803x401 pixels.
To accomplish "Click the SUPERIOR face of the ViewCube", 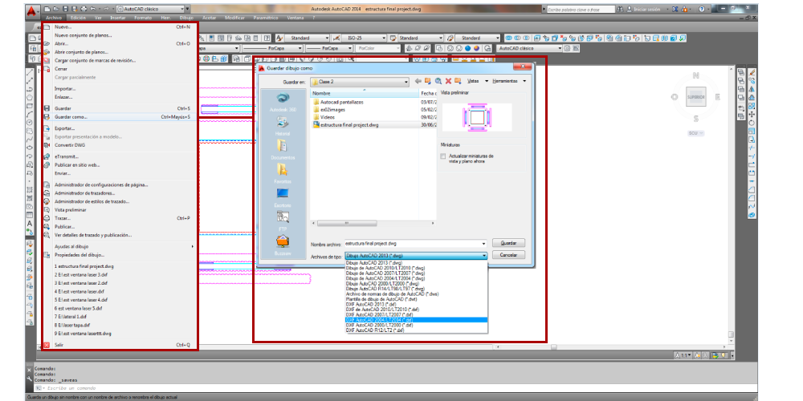I will point(696,97).
